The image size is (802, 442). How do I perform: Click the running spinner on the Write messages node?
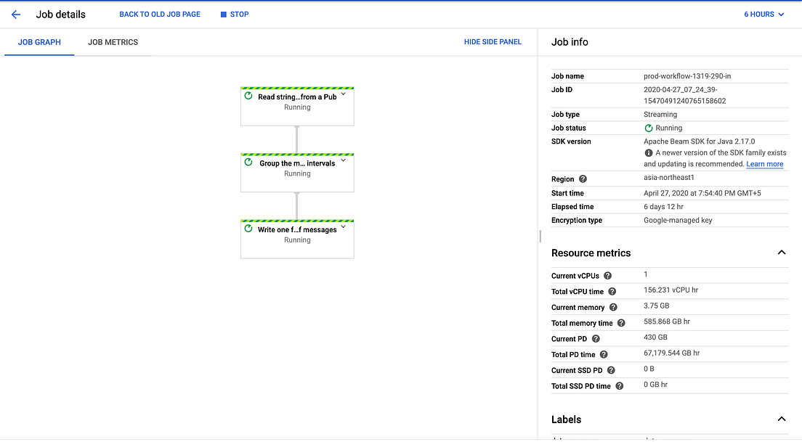248,229
